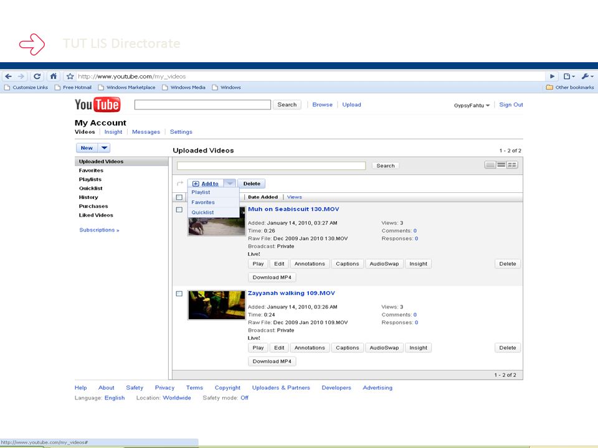The width and height of the screenshot is (598, 448).
Task: Click the Upload link
Action: coord(351,105)
